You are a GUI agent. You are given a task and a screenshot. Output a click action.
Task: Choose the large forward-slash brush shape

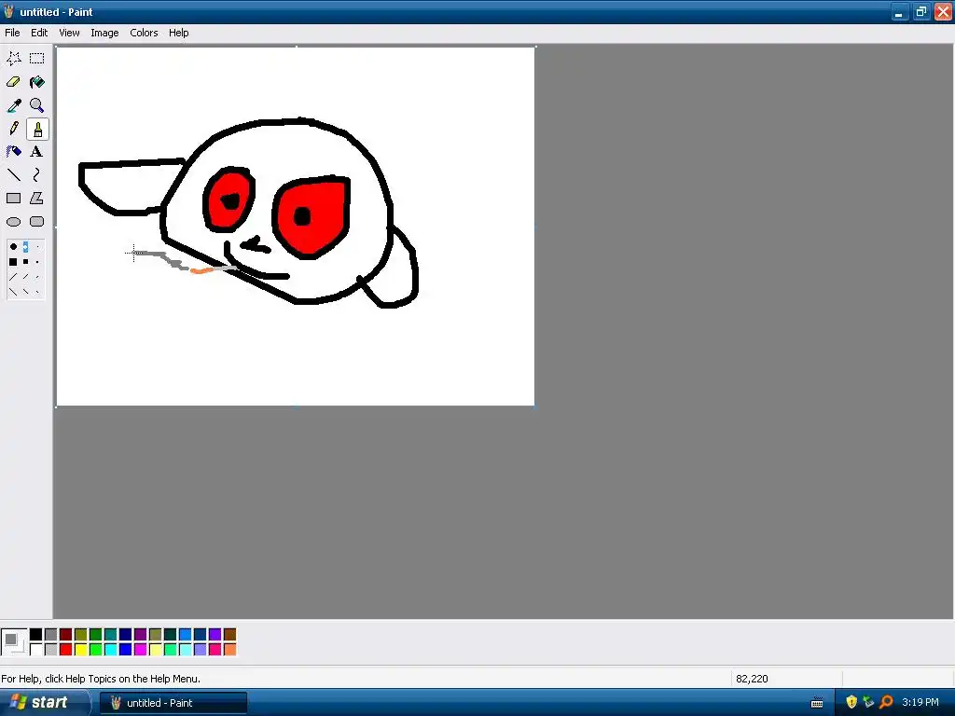(x=13, y=277)
